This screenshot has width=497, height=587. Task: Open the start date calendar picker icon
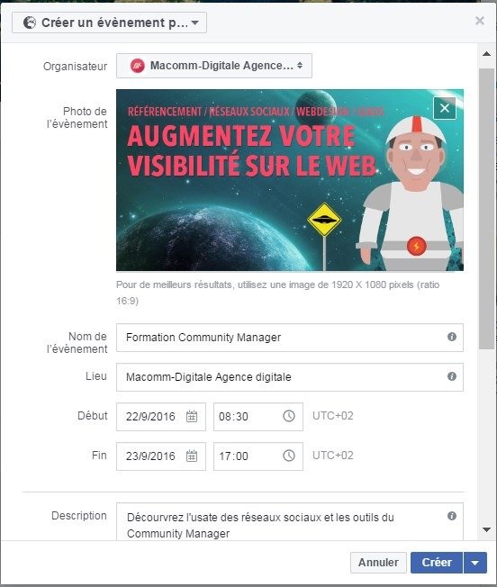[x=192, y=416]
